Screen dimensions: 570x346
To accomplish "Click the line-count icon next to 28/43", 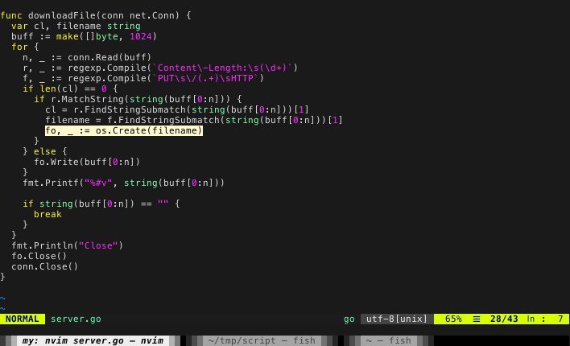I will tap(477, 319).
